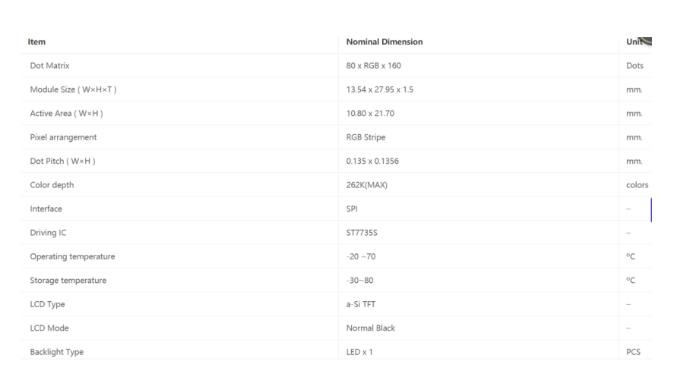Click the 262K(MAX) color depth value

[366, 185]
